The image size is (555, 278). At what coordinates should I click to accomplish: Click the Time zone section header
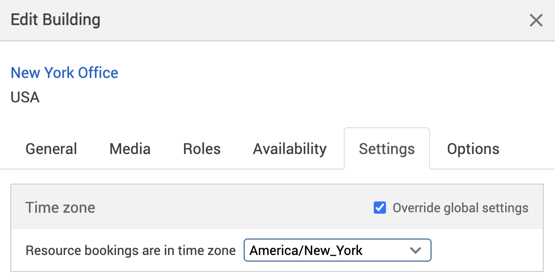pos(60,207)
